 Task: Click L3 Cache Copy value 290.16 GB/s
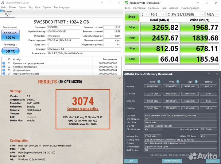coord(190,108)
